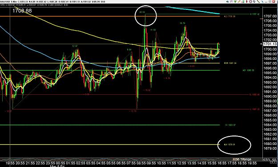
Task: Click the 06:55 time axis label
Action: click(x=121, y=163)
